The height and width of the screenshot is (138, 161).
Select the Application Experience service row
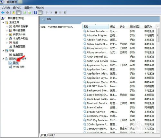click(119, 65)
